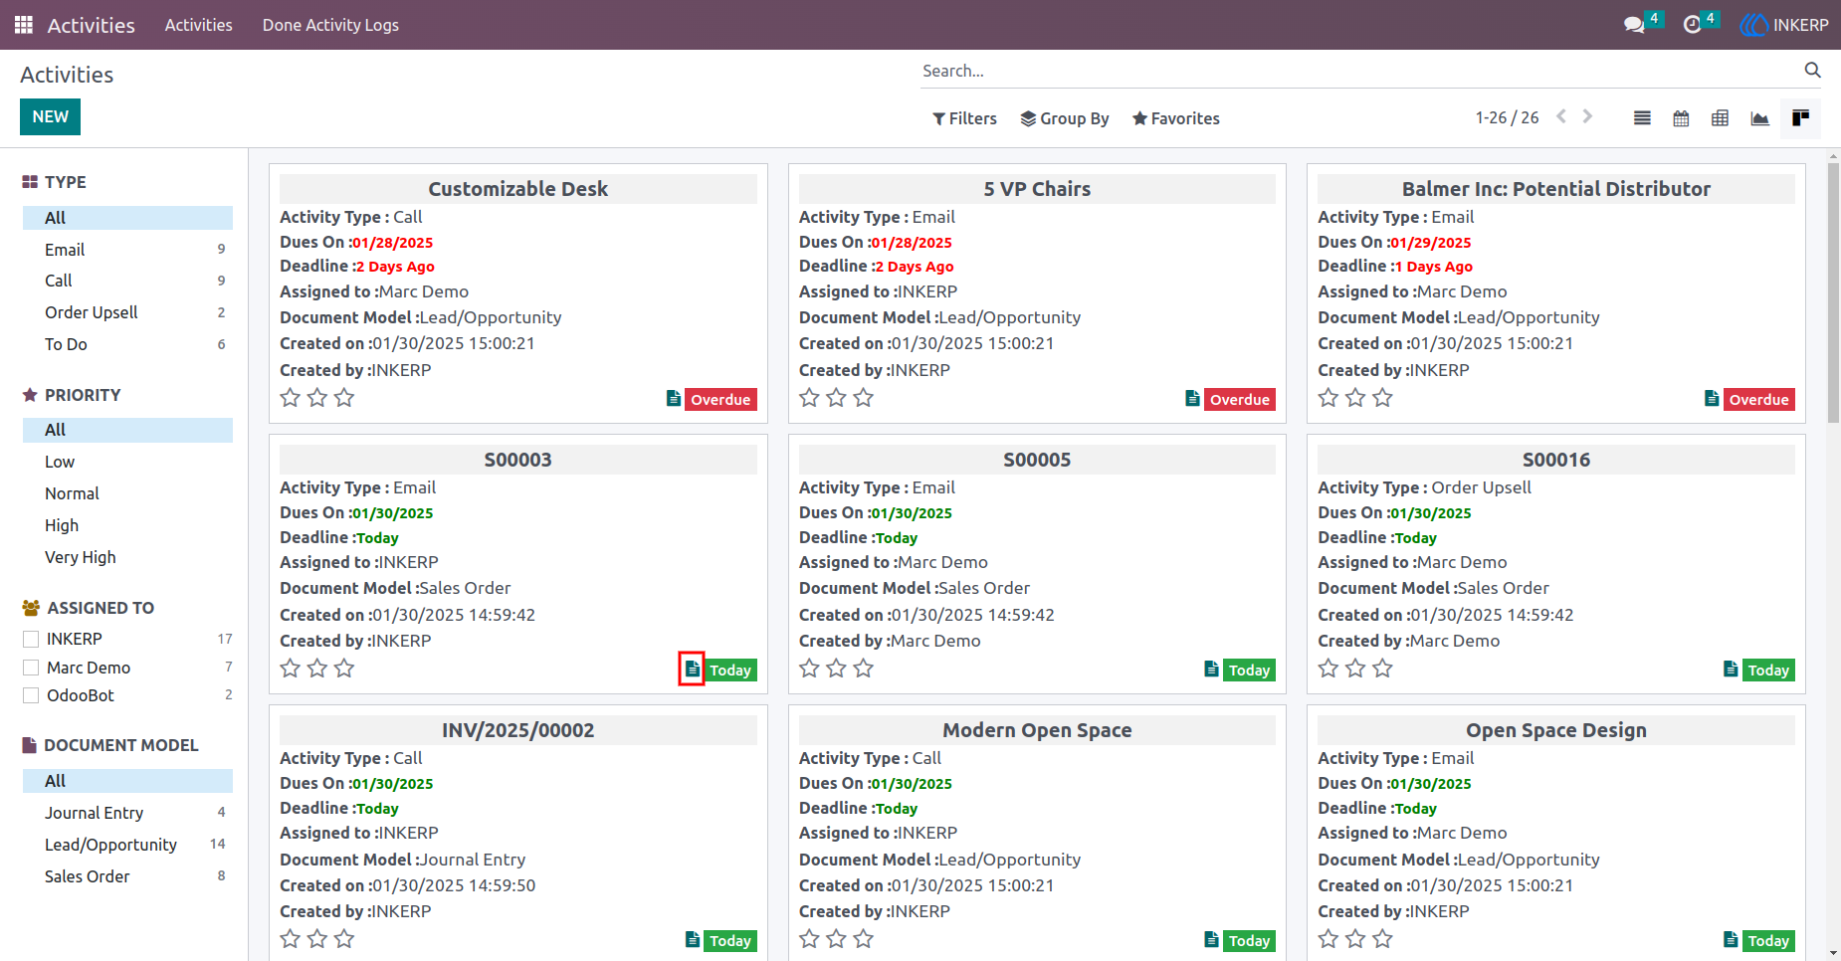The width and height of the screenshot is (1841, 961).
Task: Go to next page arrow
Action: tap(1587, 116)
